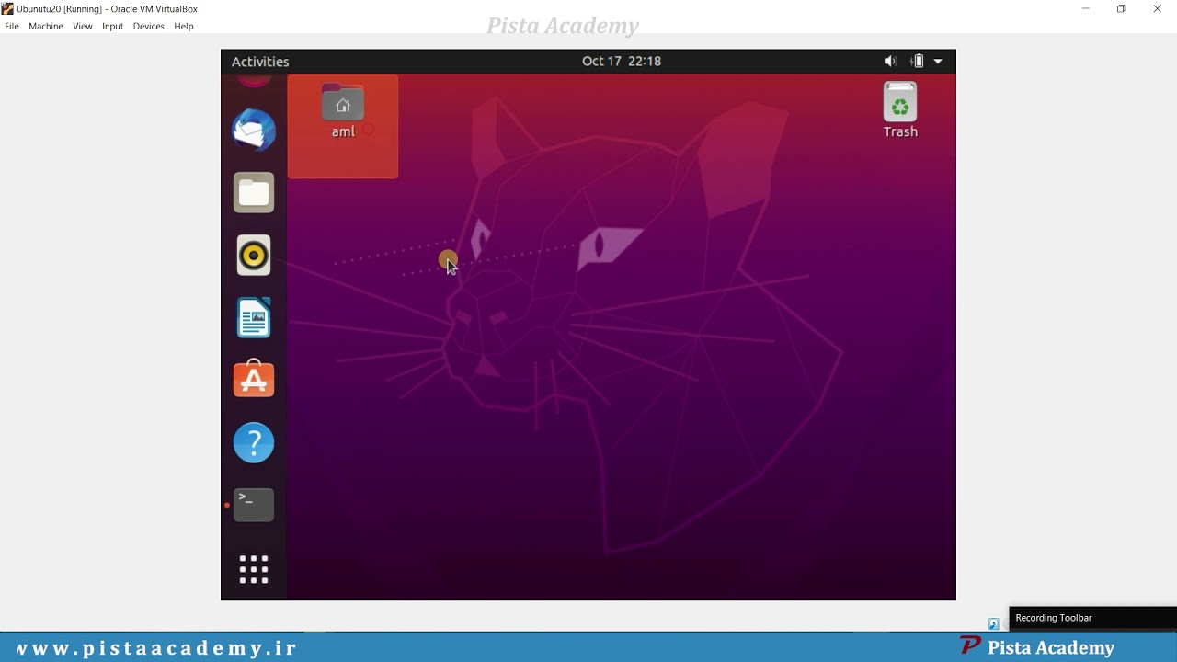Open the VirtualBox Machine menu
Viewport: 1177px width, 662px height.
point(46,27)
